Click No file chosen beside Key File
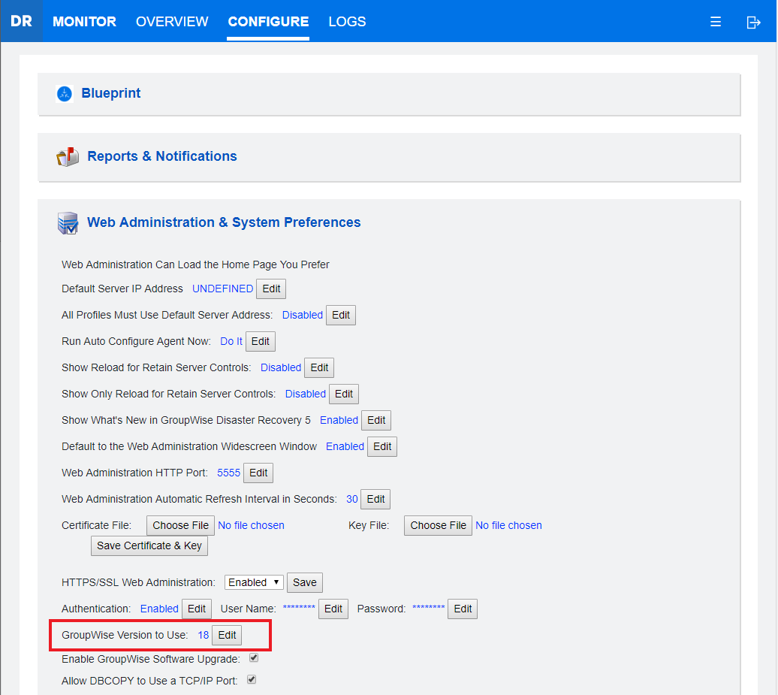Viewport: 778px width, 695px height. 508,526
